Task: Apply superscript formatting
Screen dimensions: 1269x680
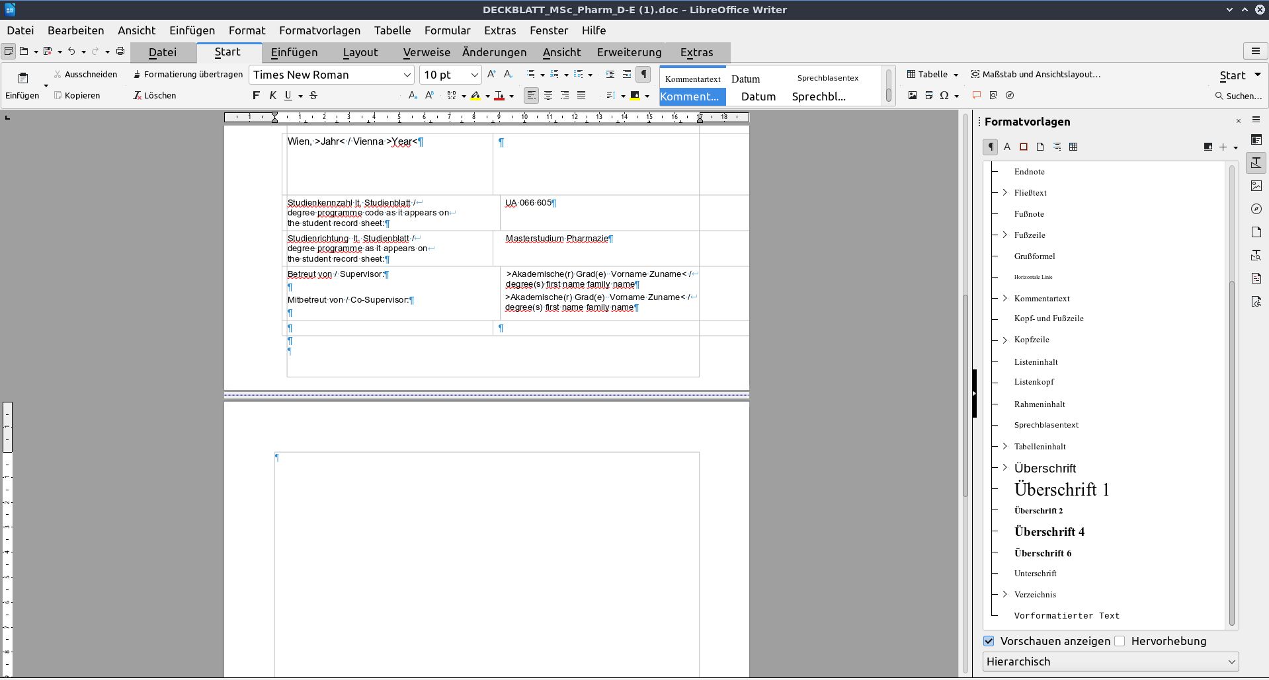Action: (429, 96)
